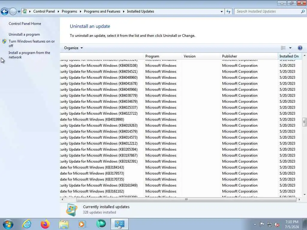Screen dimensions: 307x230
Task: Select update KB4093108 row
Action: (181, 66)
